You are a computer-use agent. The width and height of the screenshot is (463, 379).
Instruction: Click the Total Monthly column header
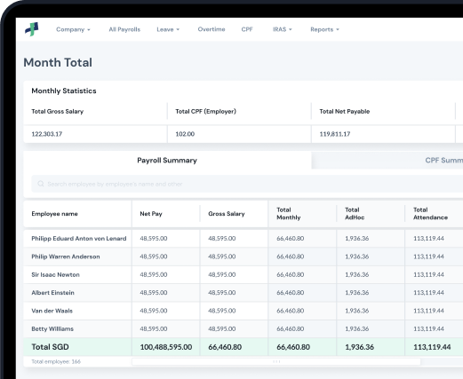(289, 214)
